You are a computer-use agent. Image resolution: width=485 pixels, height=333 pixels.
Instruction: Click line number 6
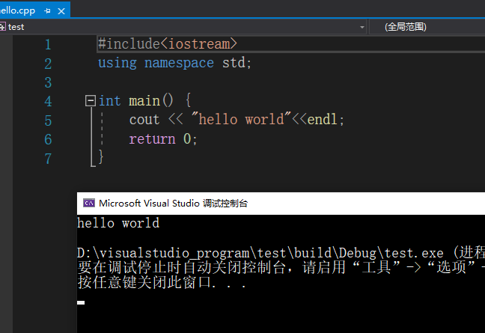(x=48, y=139)
